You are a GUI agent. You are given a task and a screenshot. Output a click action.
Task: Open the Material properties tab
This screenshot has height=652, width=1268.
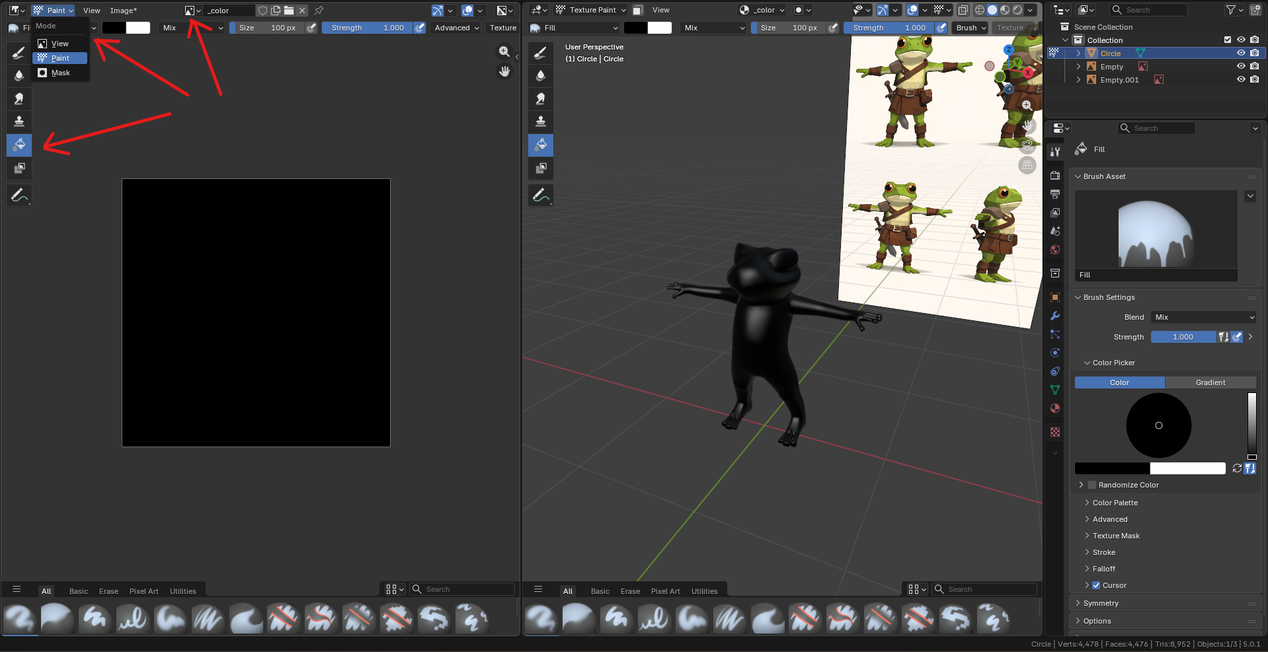click(x=1055, y=408)
